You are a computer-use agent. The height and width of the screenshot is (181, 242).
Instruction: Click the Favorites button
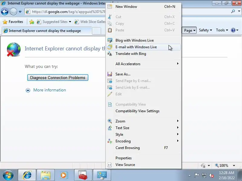13,22
